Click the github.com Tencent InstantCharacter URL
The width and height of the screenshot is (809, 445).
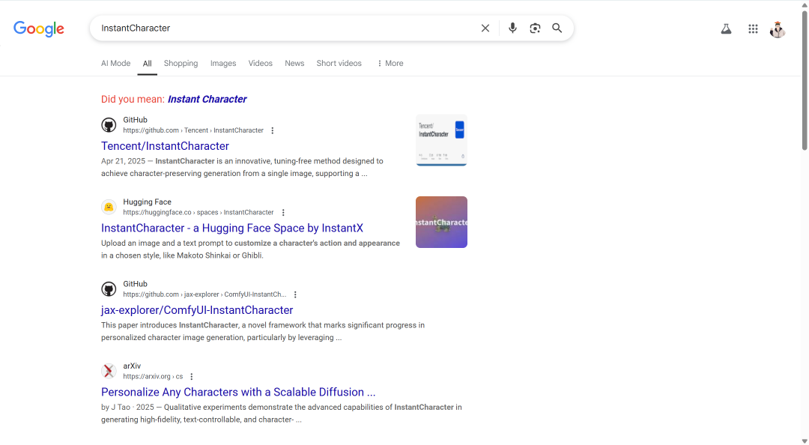tap(193, 130)
